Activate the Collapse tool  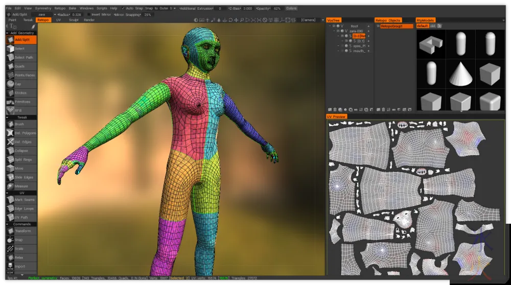point(21,151)
